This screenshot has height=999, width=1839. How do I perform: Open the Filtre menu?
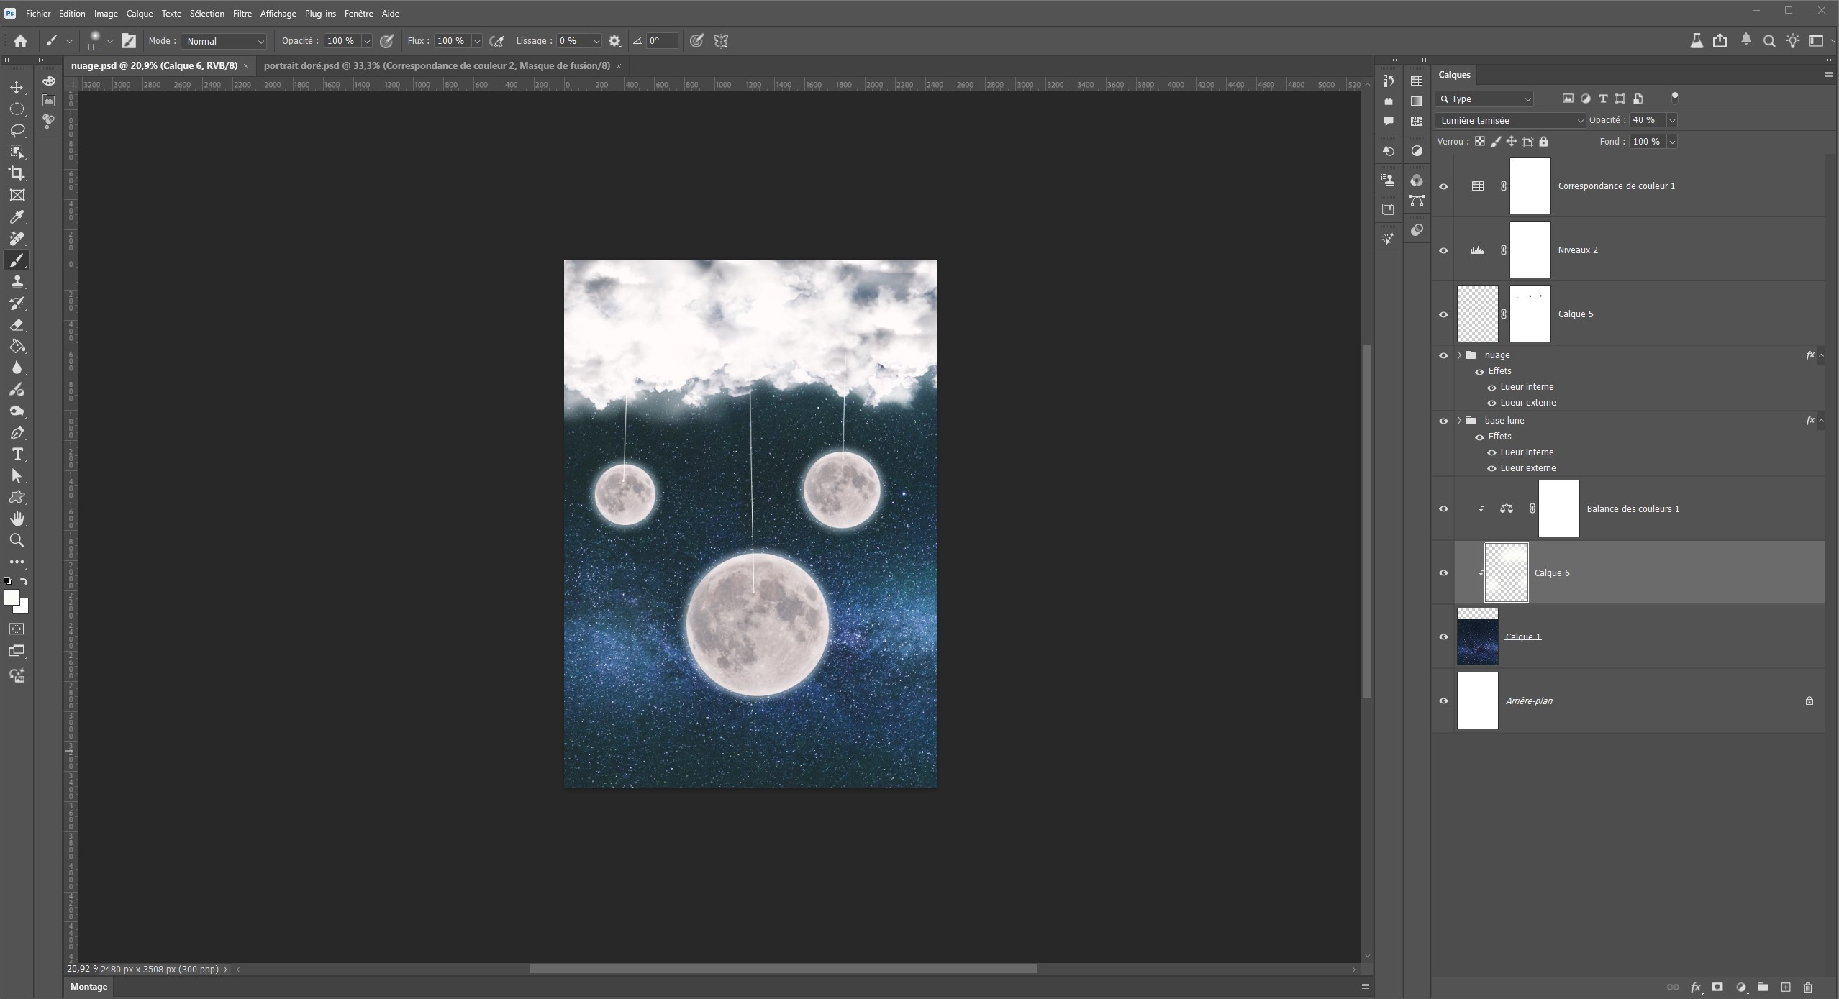[x=242, y=14]
